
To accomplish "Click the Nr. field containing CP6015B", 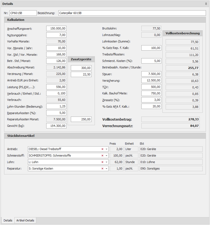I will coord(23,13).
